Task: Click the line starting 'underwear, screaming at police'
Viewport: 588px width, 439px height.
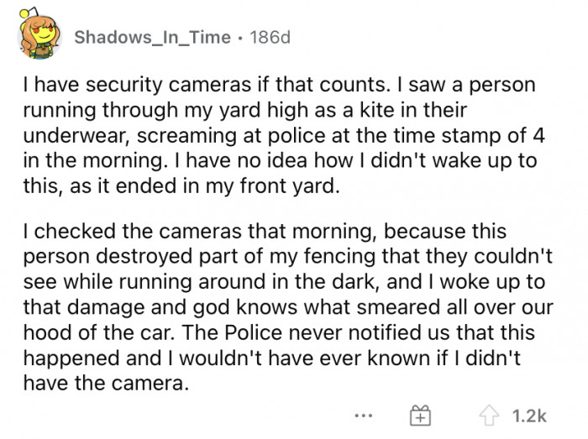Action: 284,135
